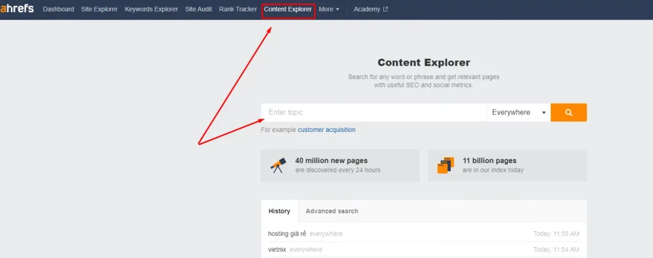653x258 pixels.
Task: Select Content Explorer in top navigation
Action: coord(288,9)
